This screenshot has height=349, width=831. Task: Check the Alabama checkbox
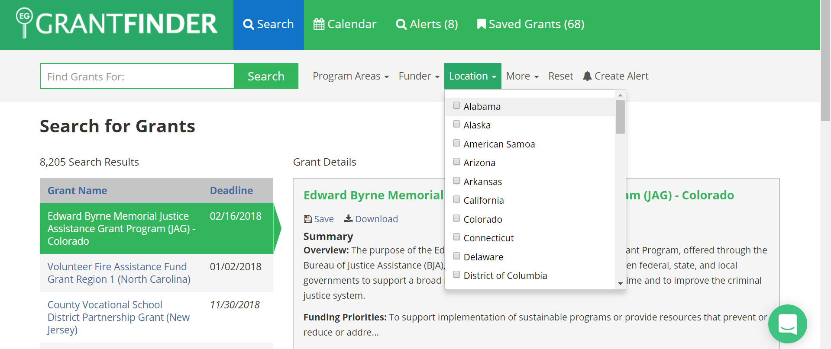pos(456,106)
